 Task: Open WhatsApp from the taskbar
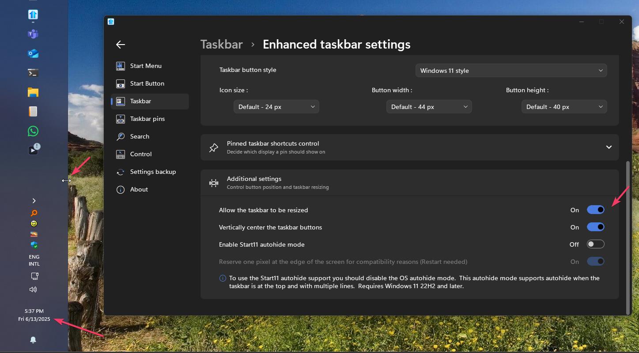click(33, 131)
